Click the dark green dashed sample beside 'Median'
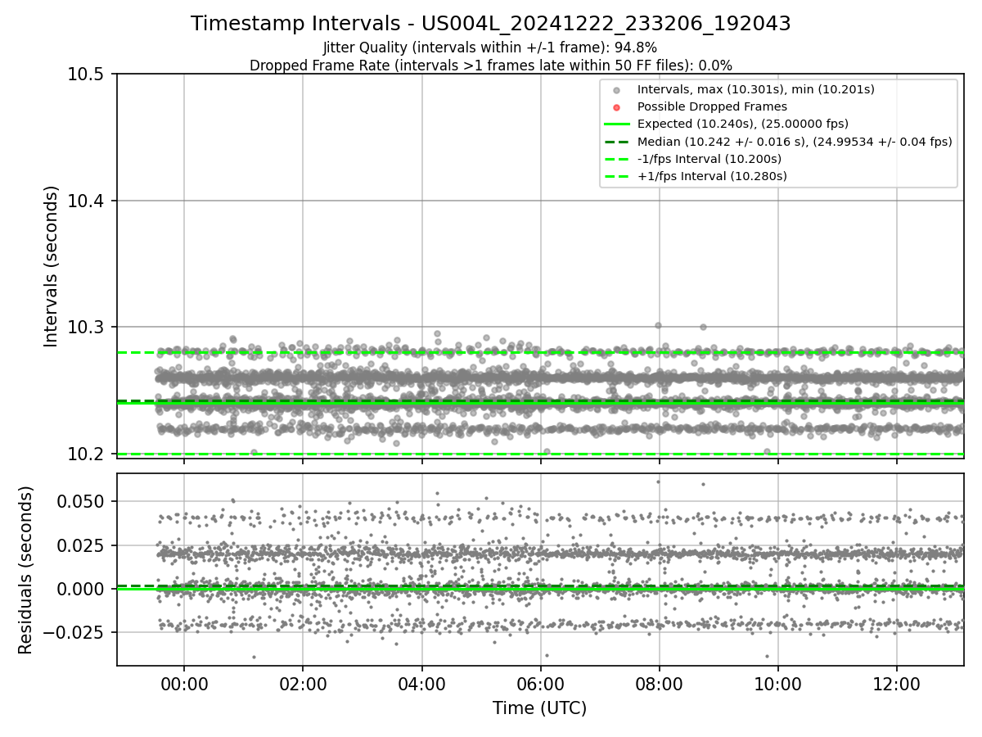 click(x=617, y=142)
